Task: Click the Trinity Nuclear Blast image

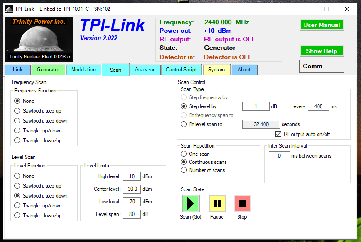Action: pyautogui.click(x=39, y=39)
